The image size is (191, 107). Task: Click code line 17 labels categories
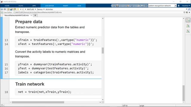[x=56, y=73]
